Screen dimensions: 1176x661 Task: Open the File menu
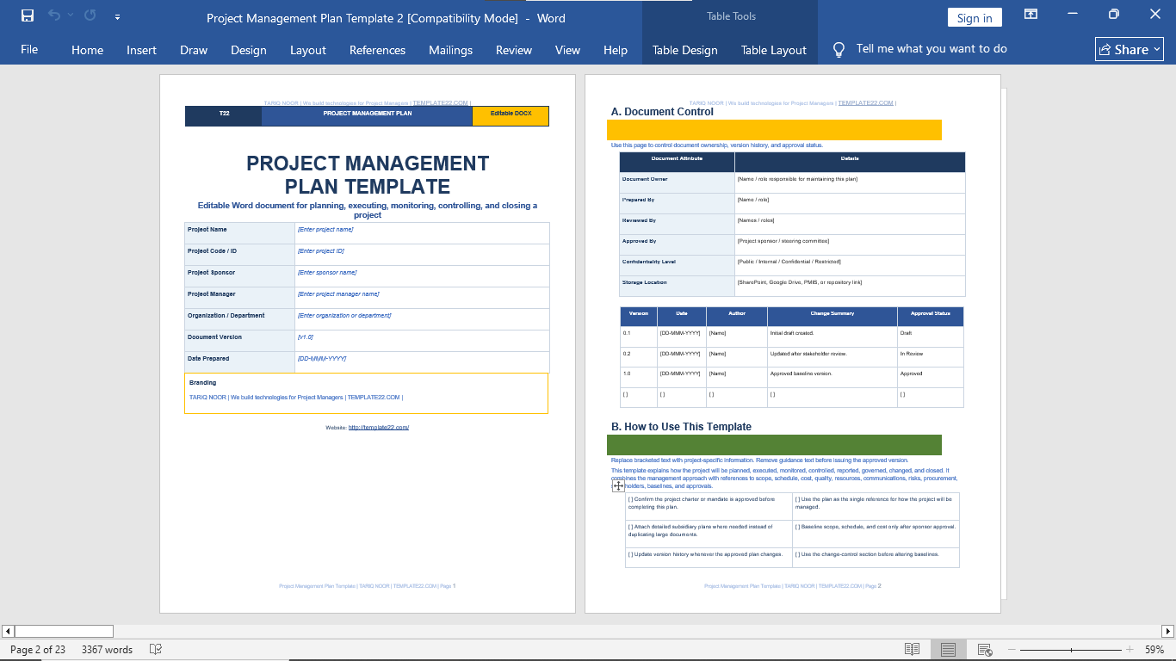pos(29,49)
